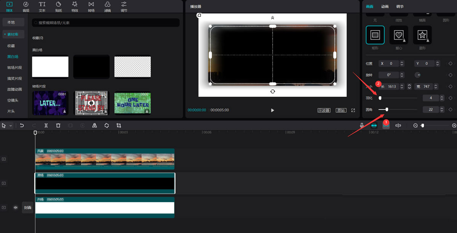Image resolution: width=457 pixels, height=233 pixels.
Task: Click the 示波器 scope button
Action: tap(324, 110)
